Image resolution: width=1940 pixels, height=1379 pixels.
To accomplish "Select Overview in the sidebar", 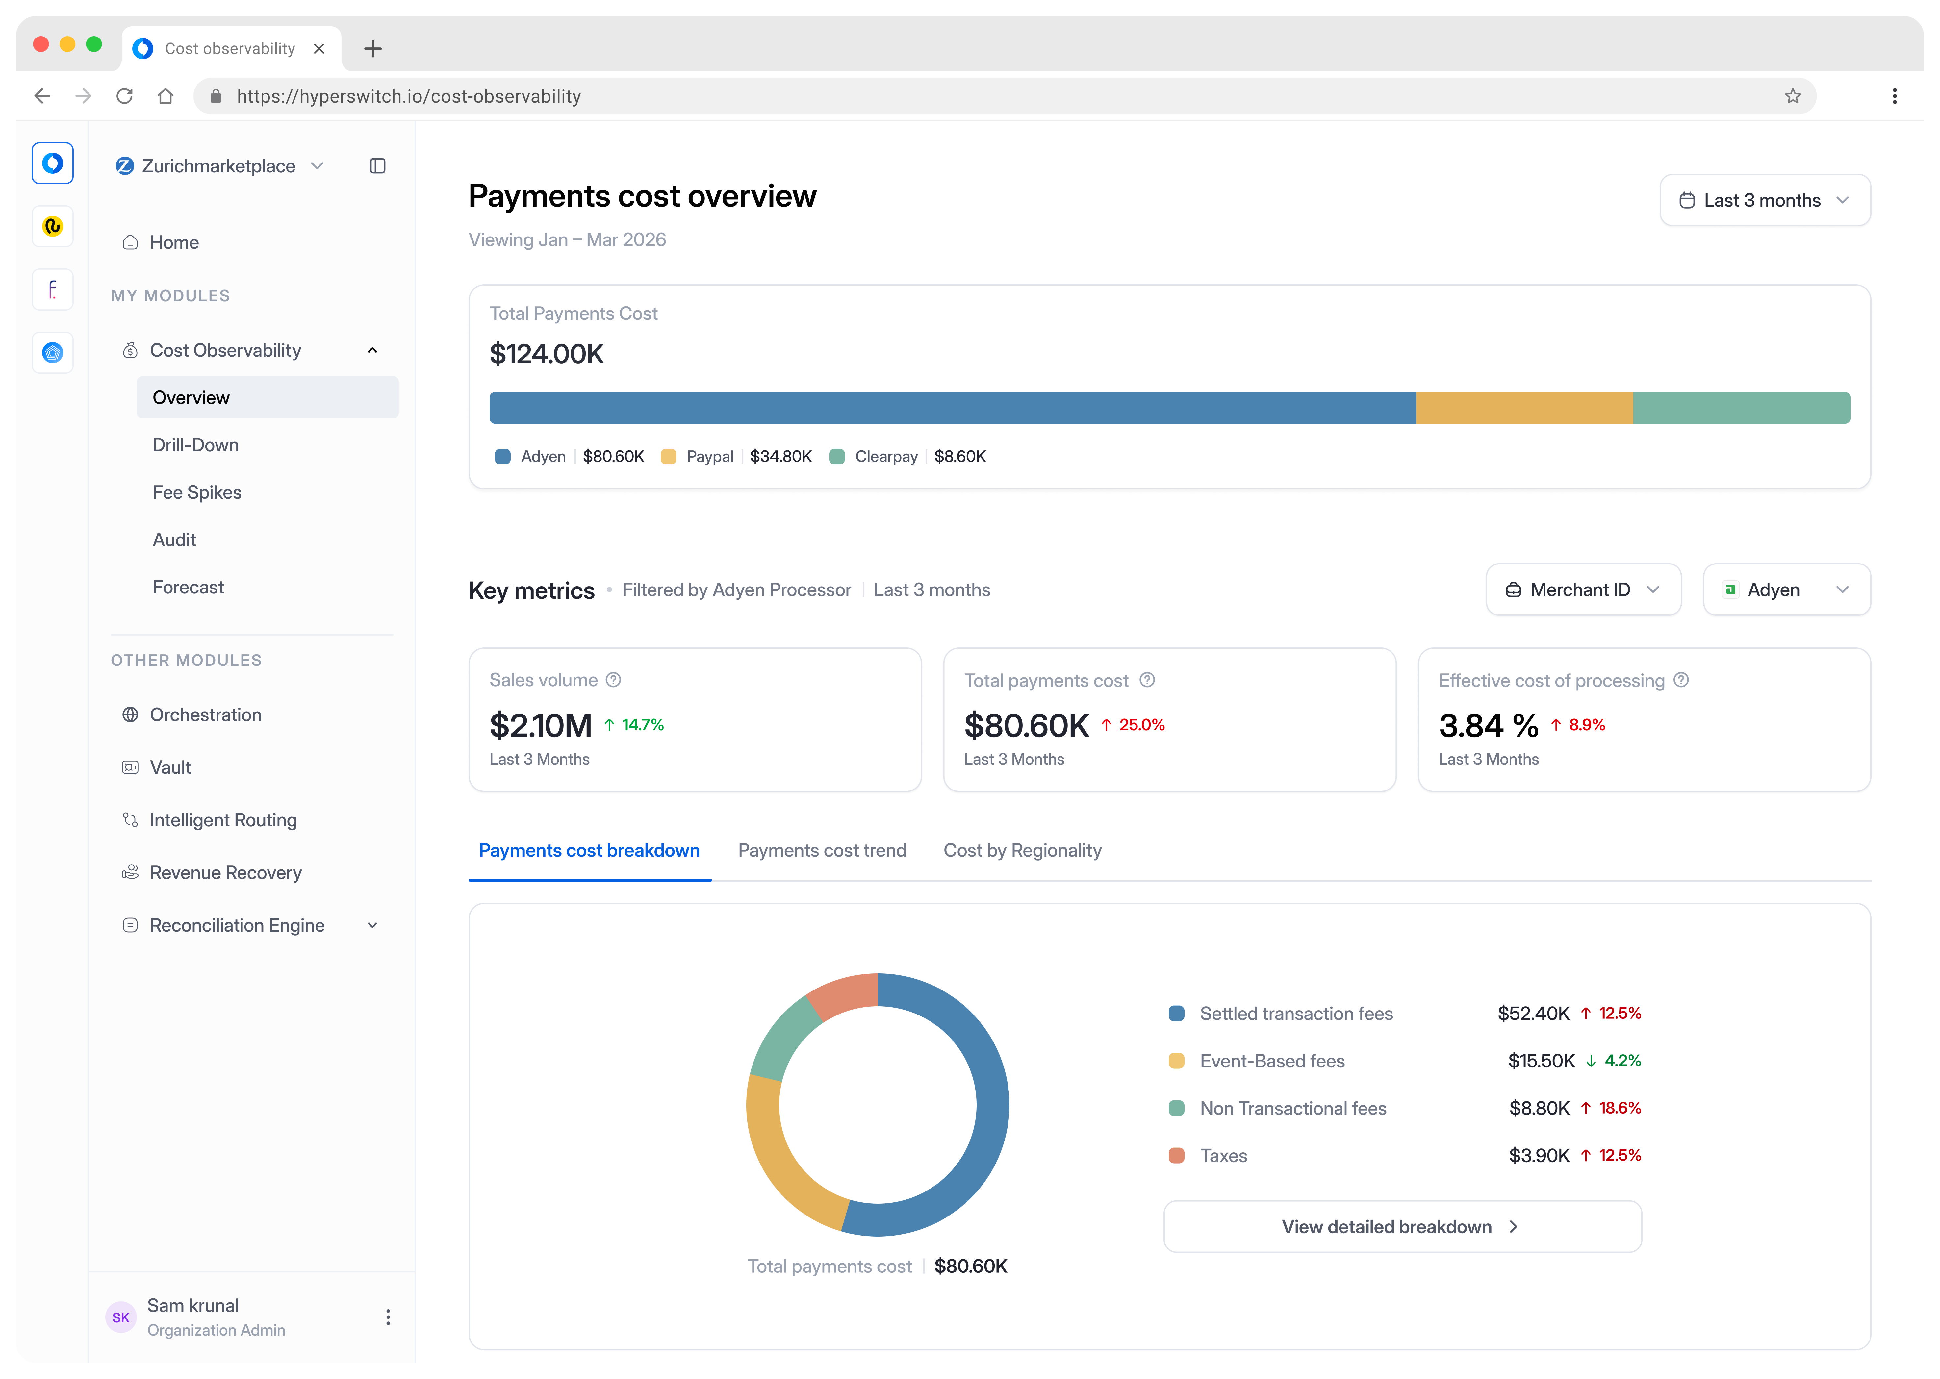I will (x=267, y=397).
